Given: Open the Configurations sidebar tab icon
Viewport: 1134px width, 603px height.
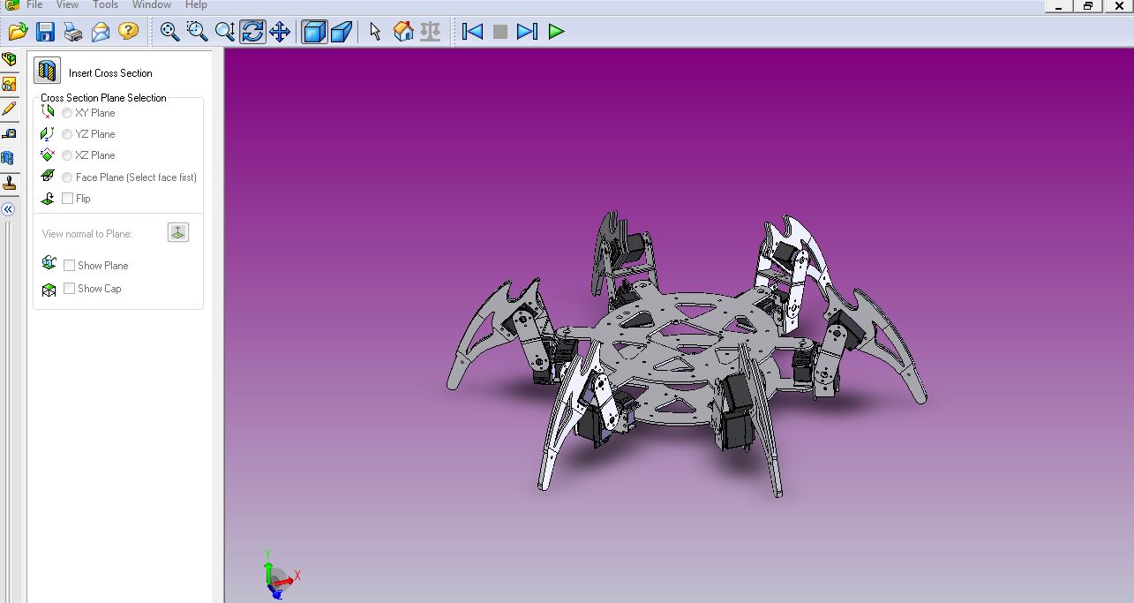Looking at the screenshot, I should point(9,84).
